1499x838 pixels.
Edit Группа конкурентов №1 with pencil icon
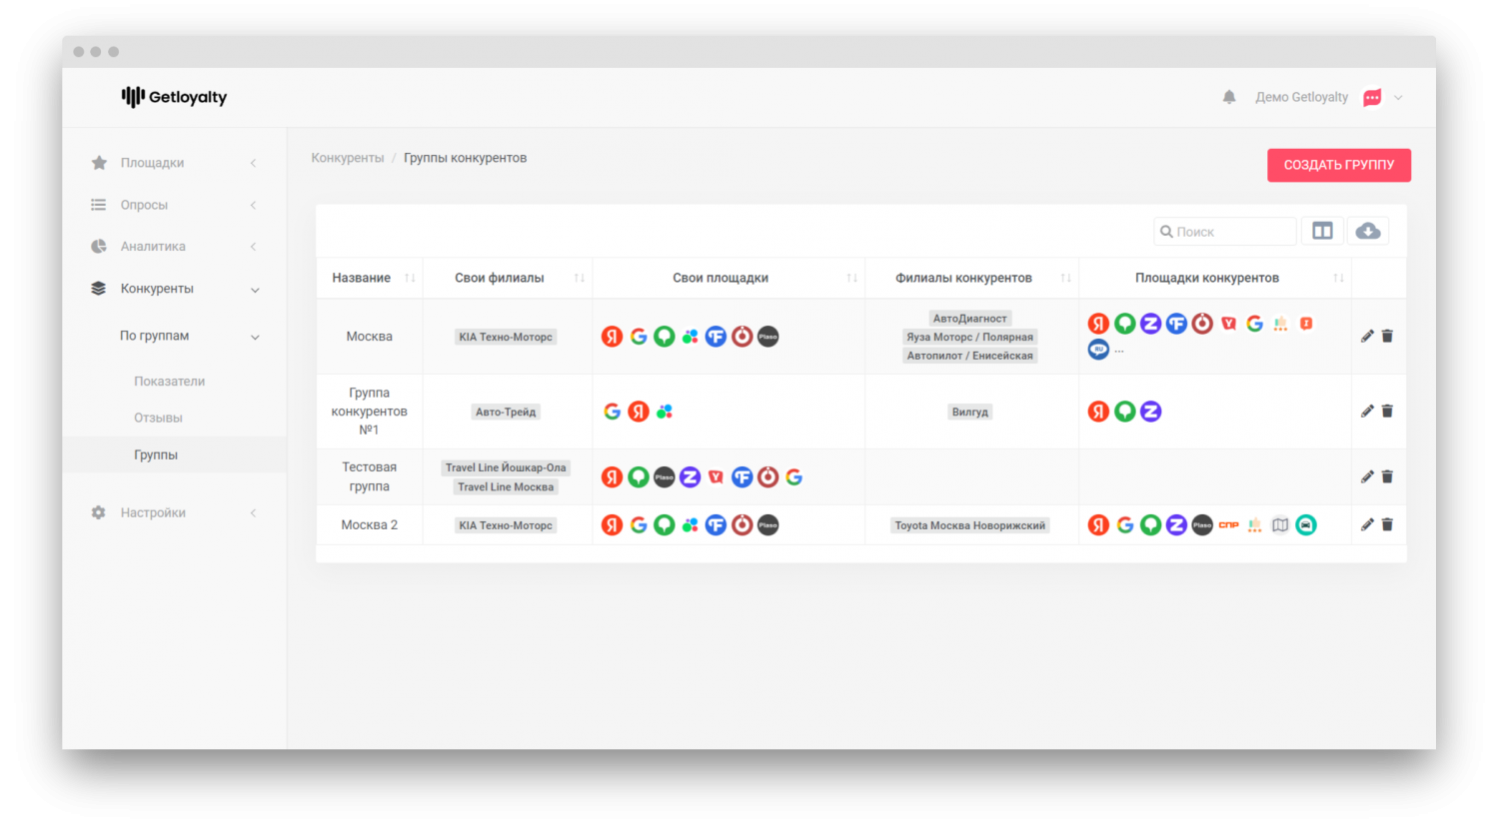(1367, 412)
